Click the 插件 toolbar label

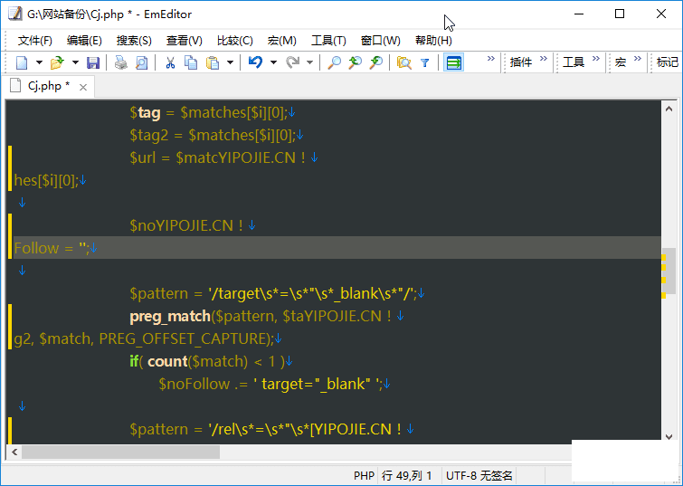tap(521, 62)
